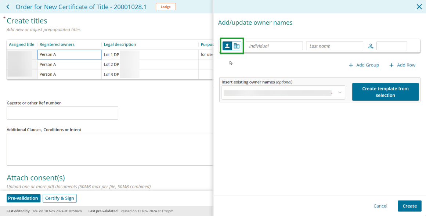Click the plus icon of Add Group

pyautogui.click(x=351, y=65)
